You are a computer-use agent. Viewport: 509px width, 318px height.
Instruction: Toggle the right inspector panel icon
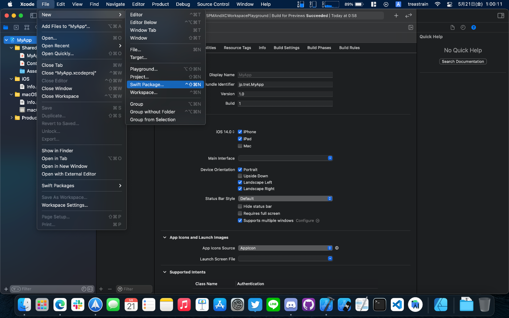pos(501,16)
